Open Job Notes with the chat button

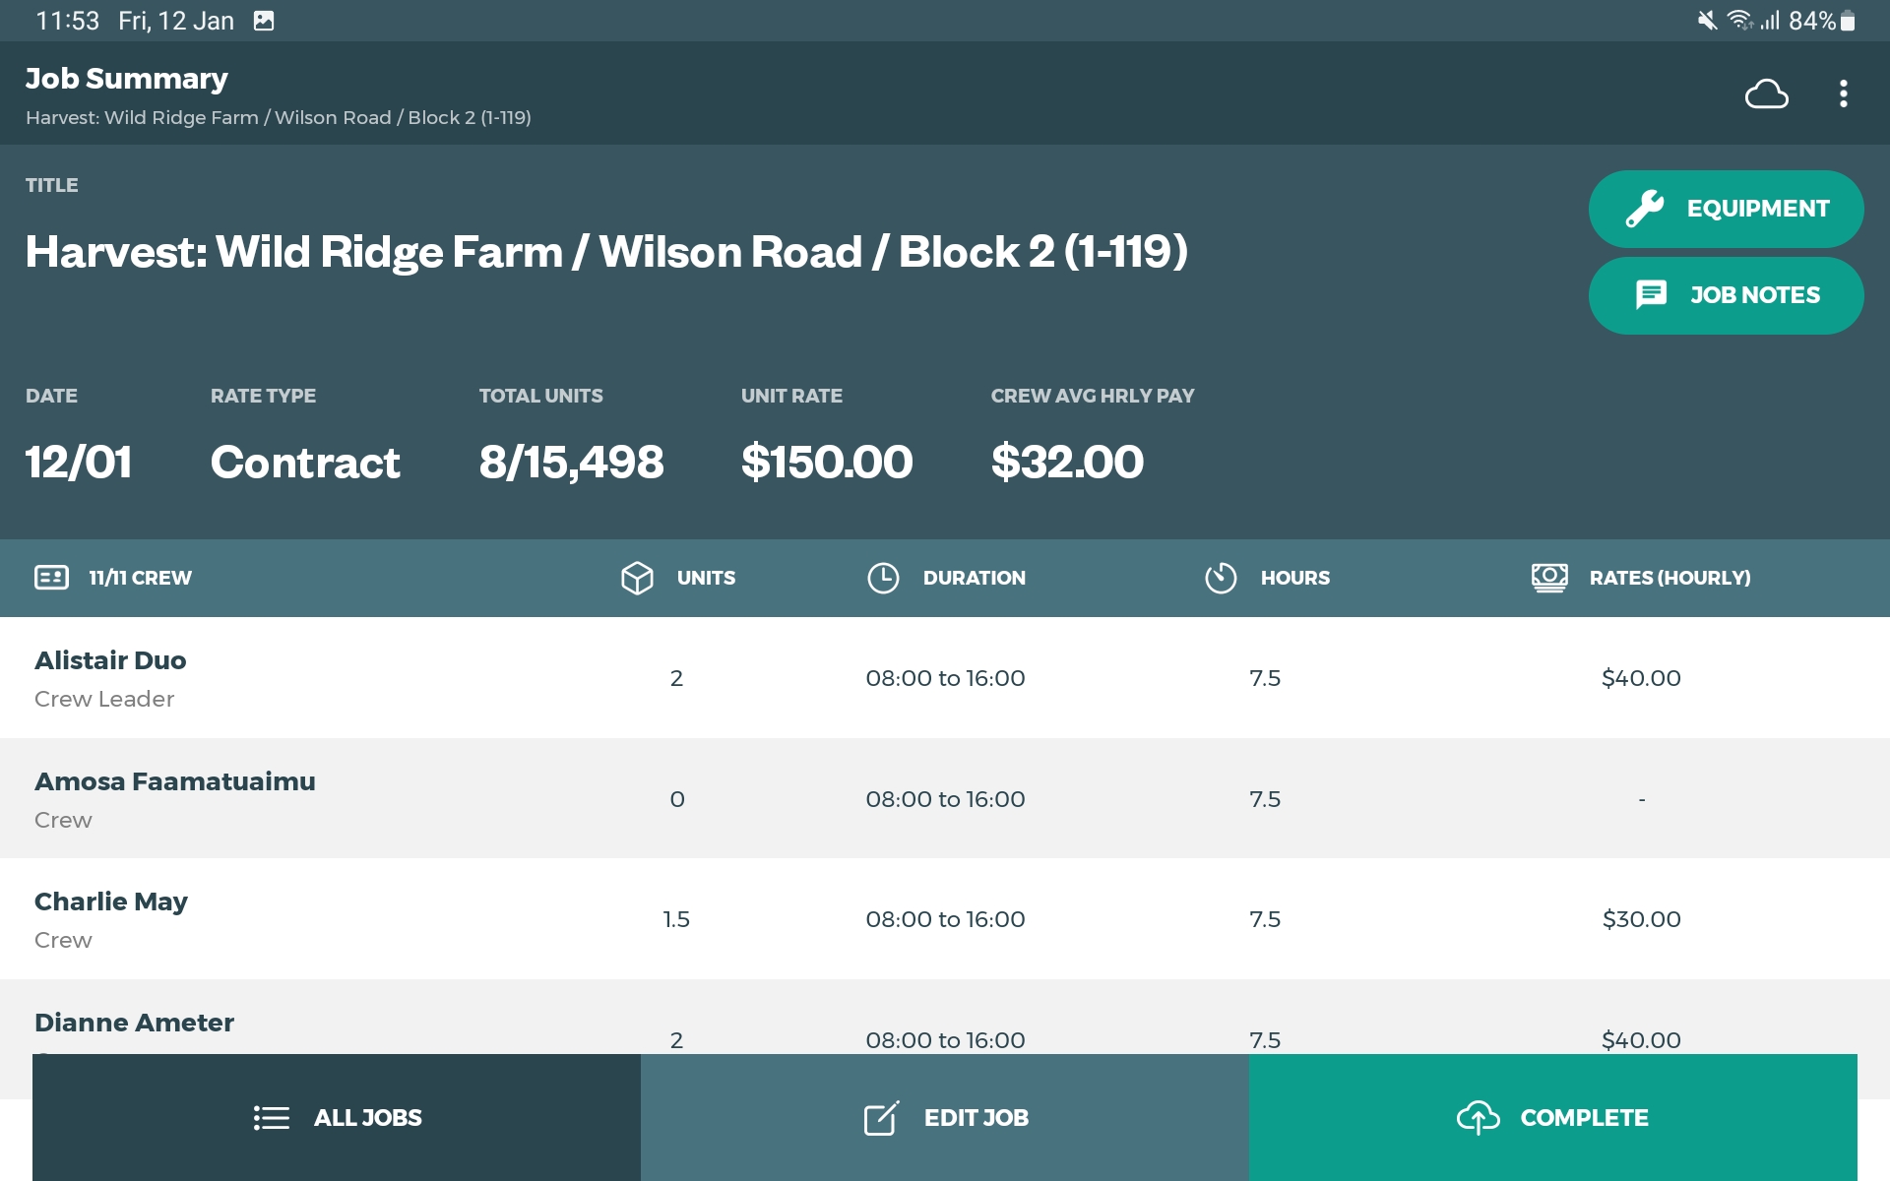click(1725, 295)
